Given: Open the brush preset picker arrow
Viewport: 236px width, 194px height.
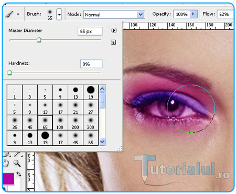Looking at the screenshot, I should click(59, 14).
